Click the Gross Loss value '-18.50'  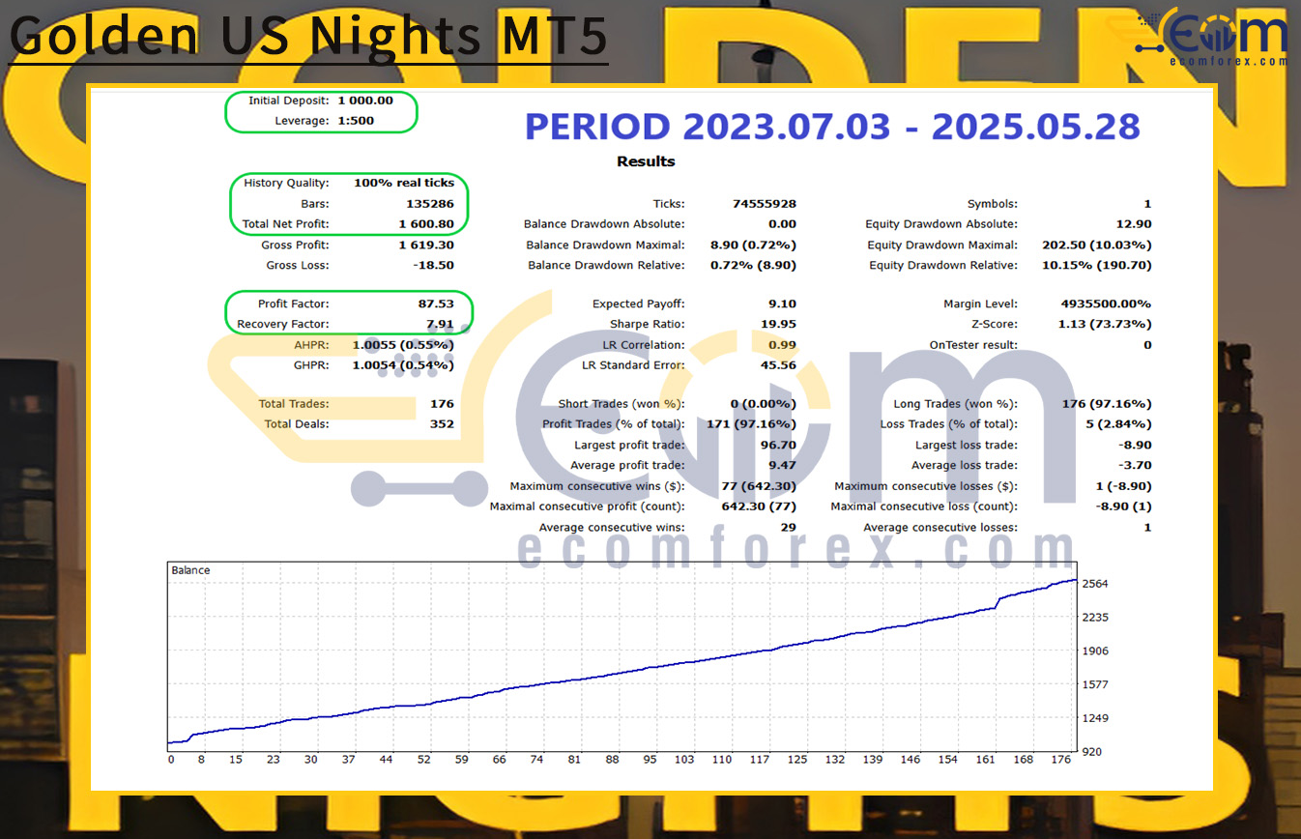[434, 265]
